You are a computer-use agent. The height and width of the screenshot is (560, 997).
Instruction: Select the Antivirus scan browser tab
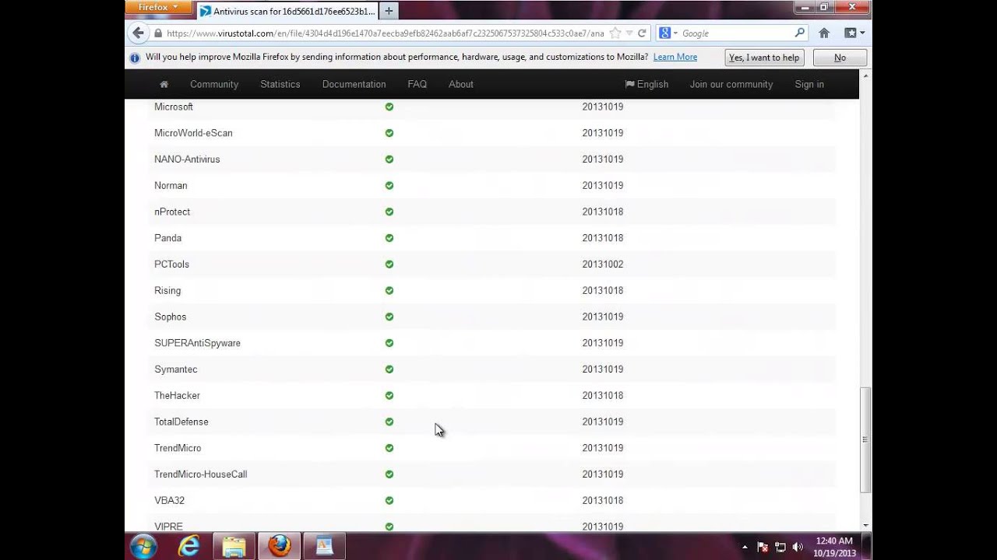point(287,11)
